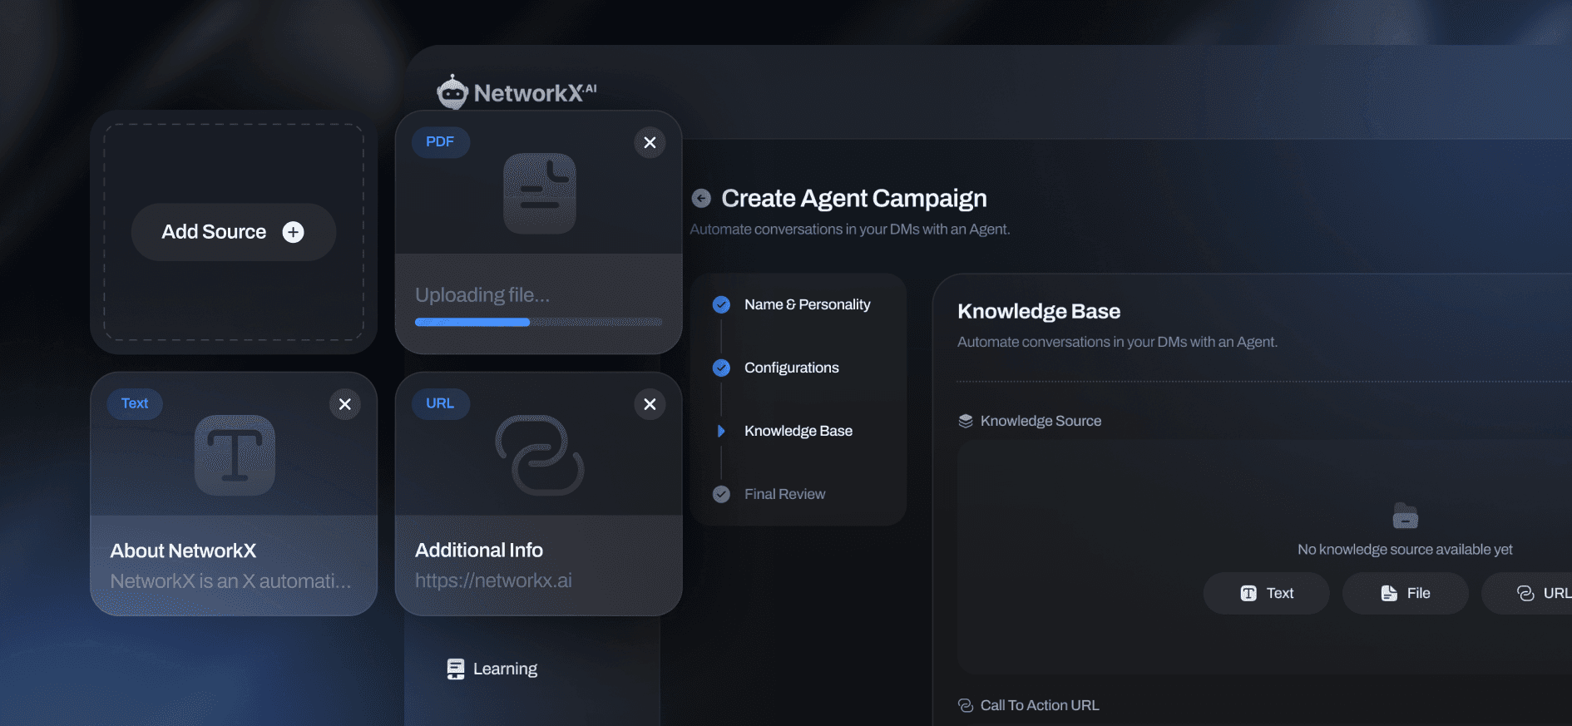Click the Call To Action URL link icon
Screen dimensions: 1572x726
point(966,705)
